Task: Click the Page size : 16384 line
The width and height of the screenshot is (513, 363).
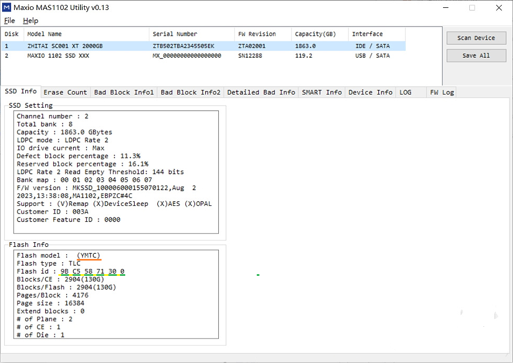Action: pos(51,303)
